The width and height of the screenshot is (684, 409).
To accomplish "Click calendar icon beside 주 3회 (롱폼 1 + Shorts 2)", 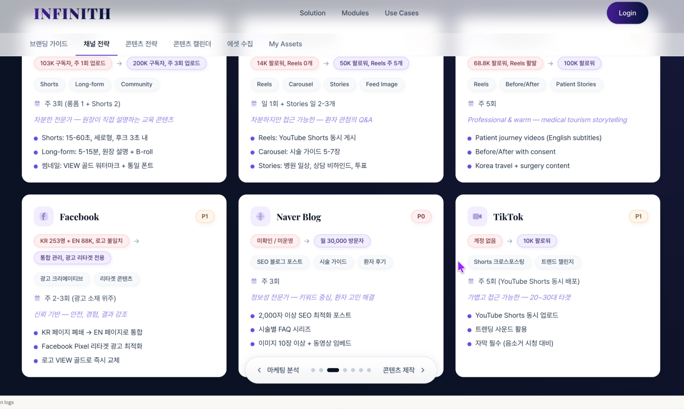I will [37, 103].
